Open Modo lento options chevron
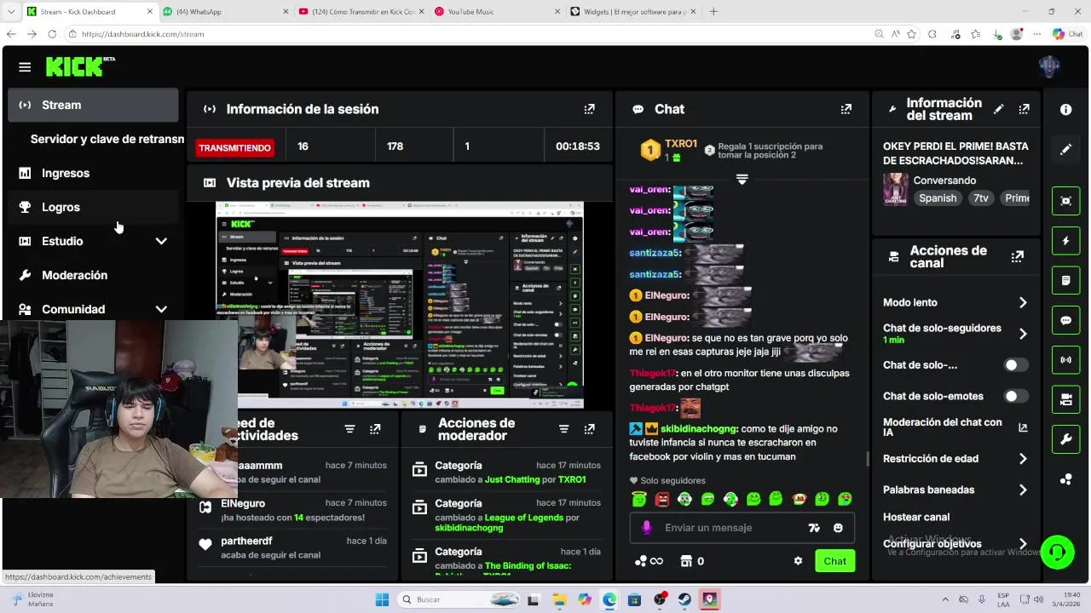 point(1023,302)
